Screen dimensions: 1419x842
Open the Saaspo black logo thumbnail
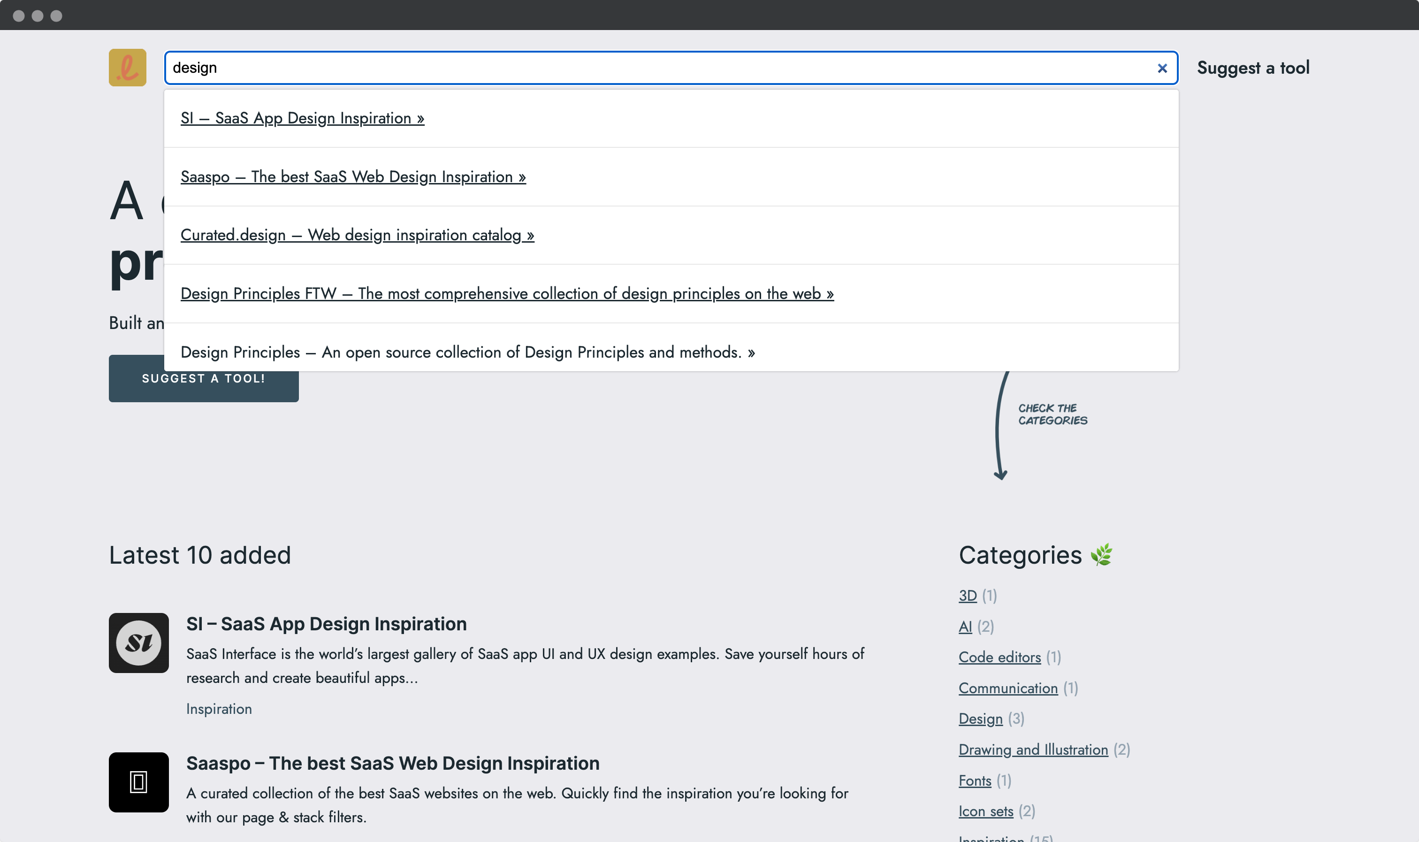138,782
